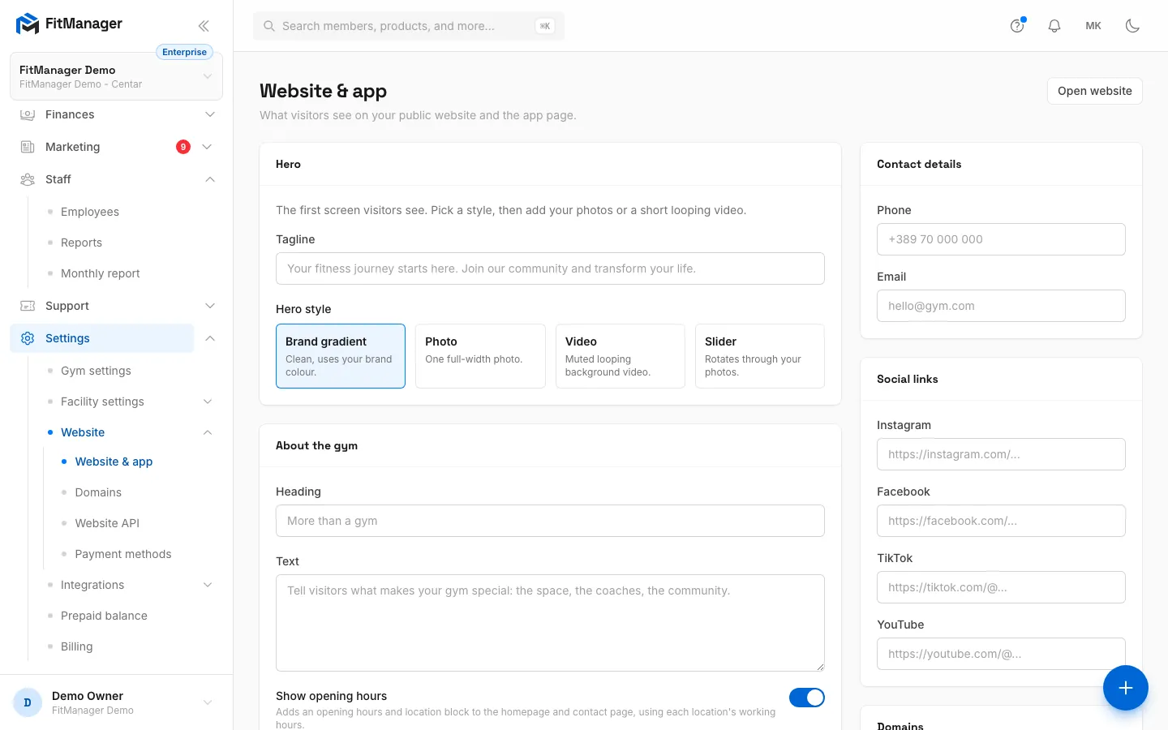1168x730 pixels.
Task: Open Gym settings page
Action: coord(96,371)
